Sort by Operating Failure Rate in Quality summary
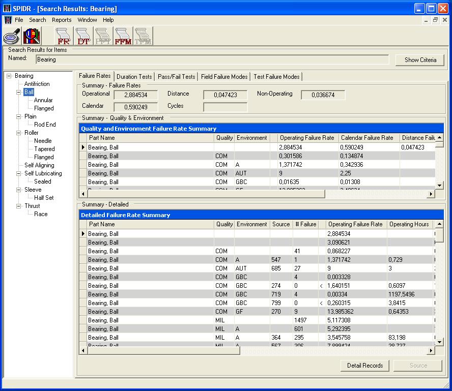Image resolution: width=452 pixels, height=391 pixels. pyautogui.click(x=307, y=138)
